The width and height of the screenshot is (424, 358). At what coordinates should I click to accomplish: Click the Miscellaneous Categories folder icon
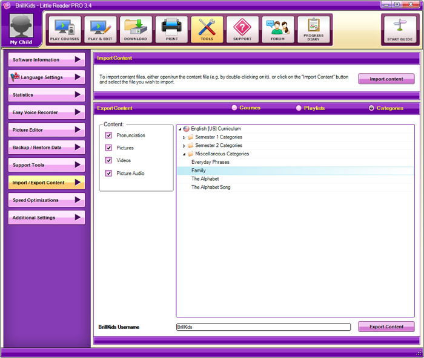click(x=191, y=154)
